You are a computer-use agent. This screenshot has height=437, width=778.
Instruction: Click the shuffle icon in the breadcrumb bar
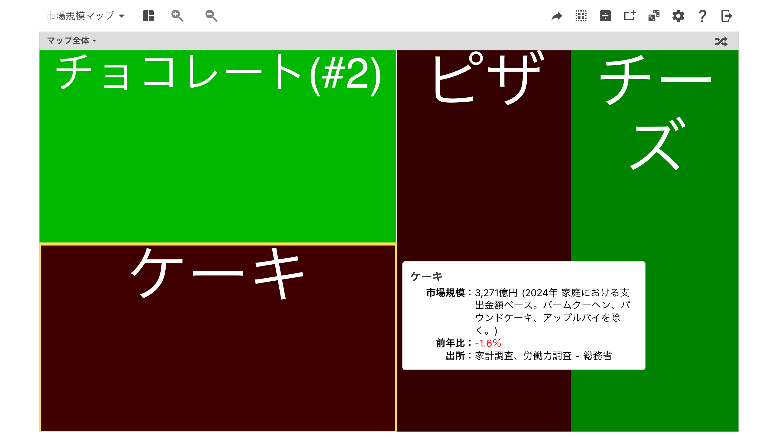click(721, 41)
